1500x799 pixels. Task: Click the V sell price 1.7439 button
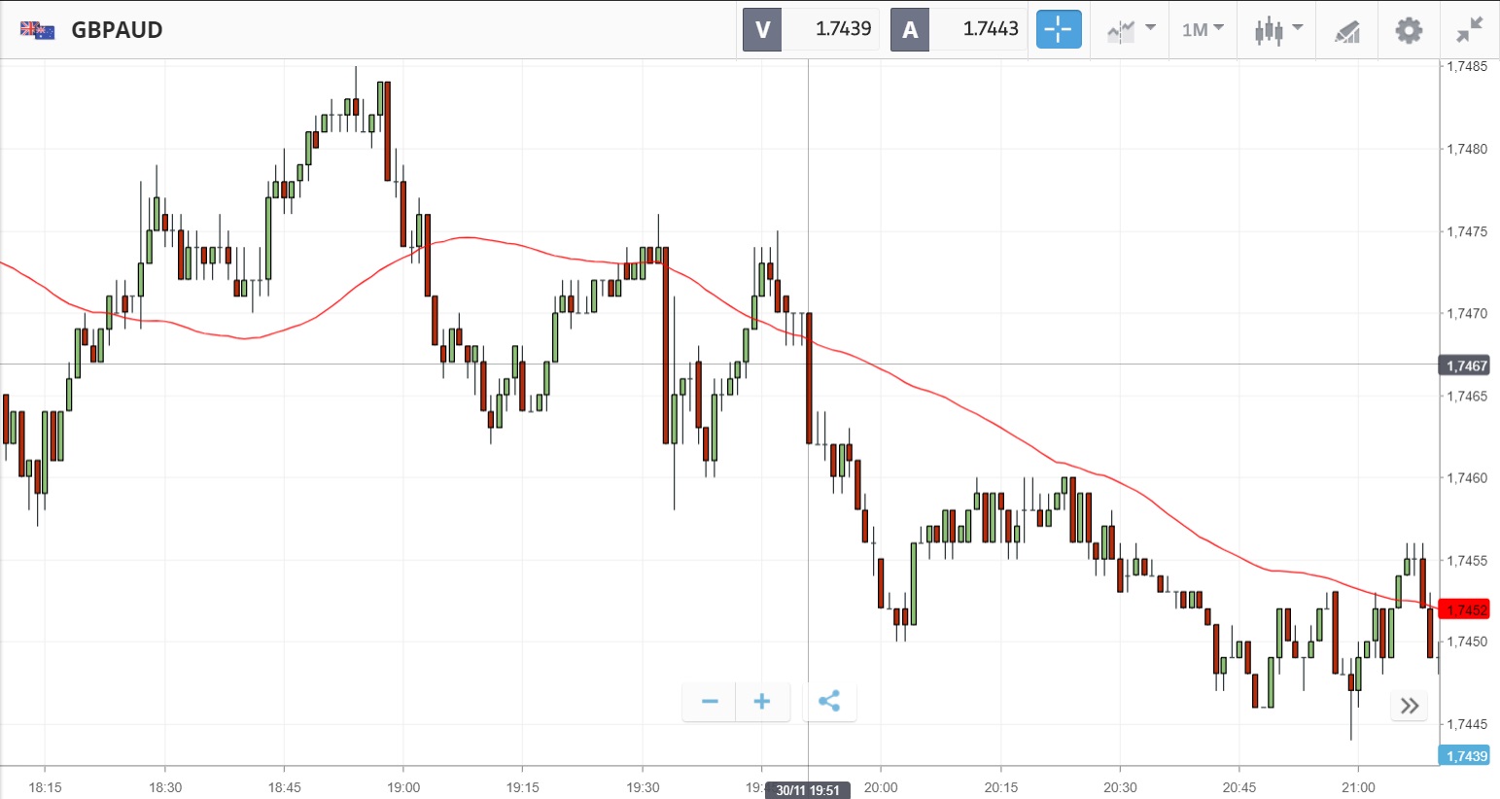(811, 29)
